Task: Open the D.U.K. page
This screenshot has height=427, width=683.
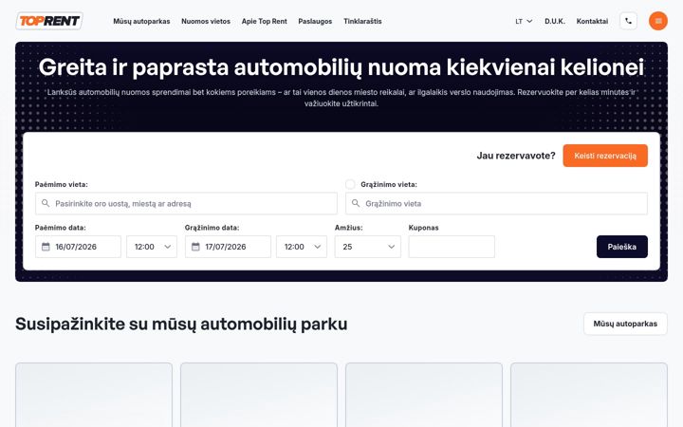Action: (555, 21)
